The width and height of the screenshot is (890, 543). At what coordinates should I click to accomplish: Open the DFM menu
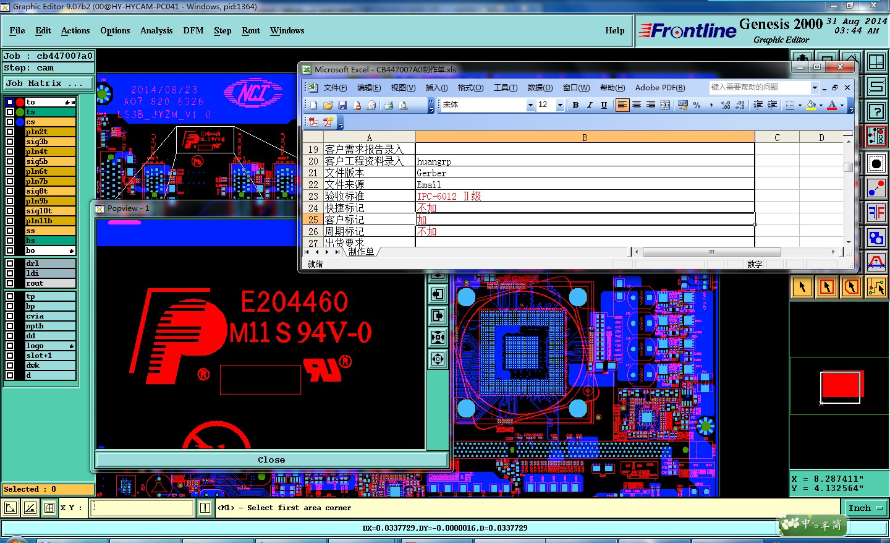click(193, 30)
